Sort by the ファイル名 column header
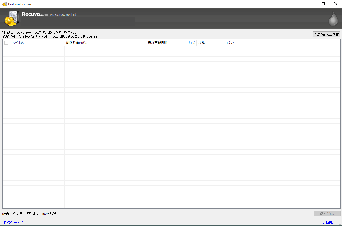This screenshot has width=342, height=226. [x=37, y=43]
